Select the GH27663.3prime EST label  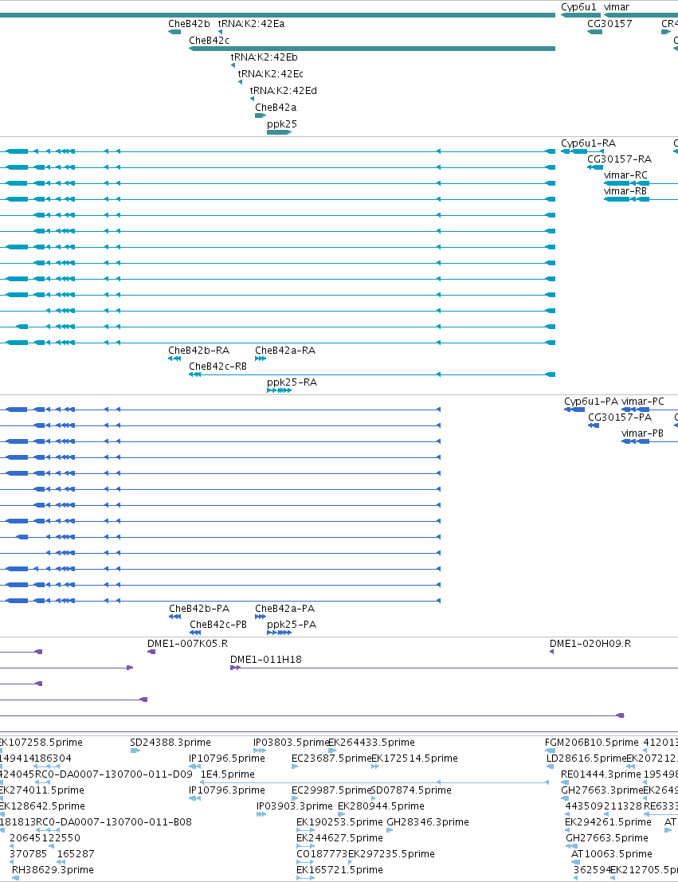(602, 790)
